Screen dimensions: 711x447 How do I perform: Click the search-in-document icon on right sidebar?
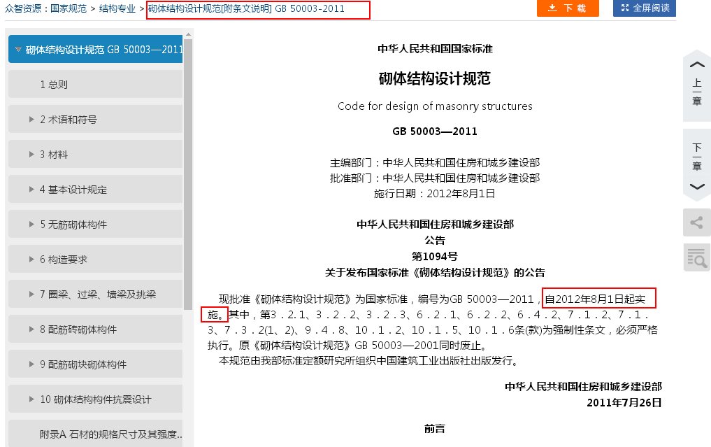click(x=696, y=257)
